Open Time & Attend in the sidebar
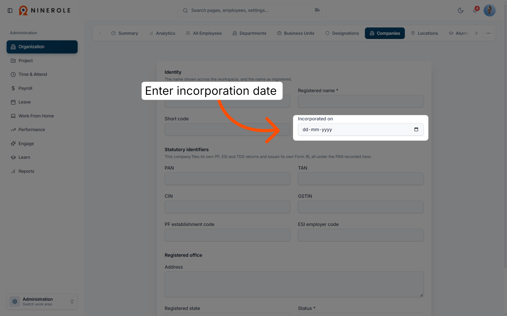This screenshot has width=507, height=316. (42, 74)
